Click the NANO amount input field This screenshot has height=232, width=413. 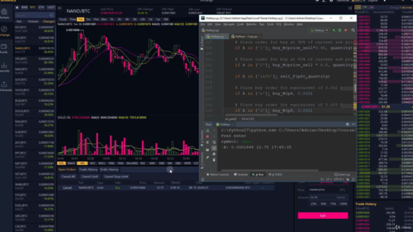coord(328,197)
